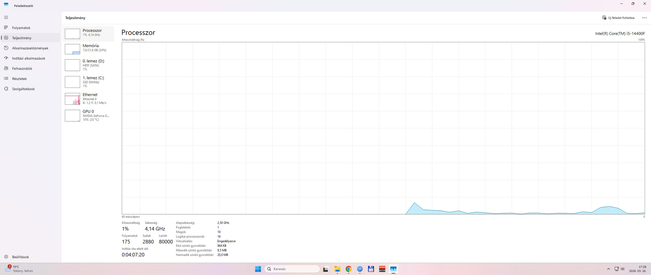The height and width of the screenshot is (275, 651).
Task: Click Harmadik szintű gyorsítótár 20,0 MB
Action: [223, 255]
